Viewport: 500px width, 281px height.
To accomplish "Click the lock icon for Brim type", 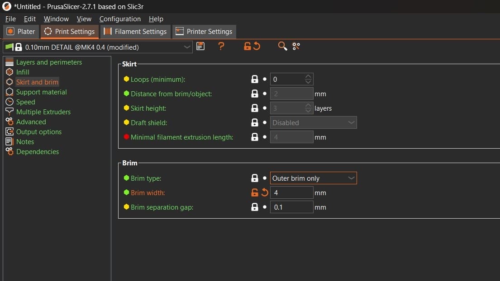I will click(x=254, y=178).
